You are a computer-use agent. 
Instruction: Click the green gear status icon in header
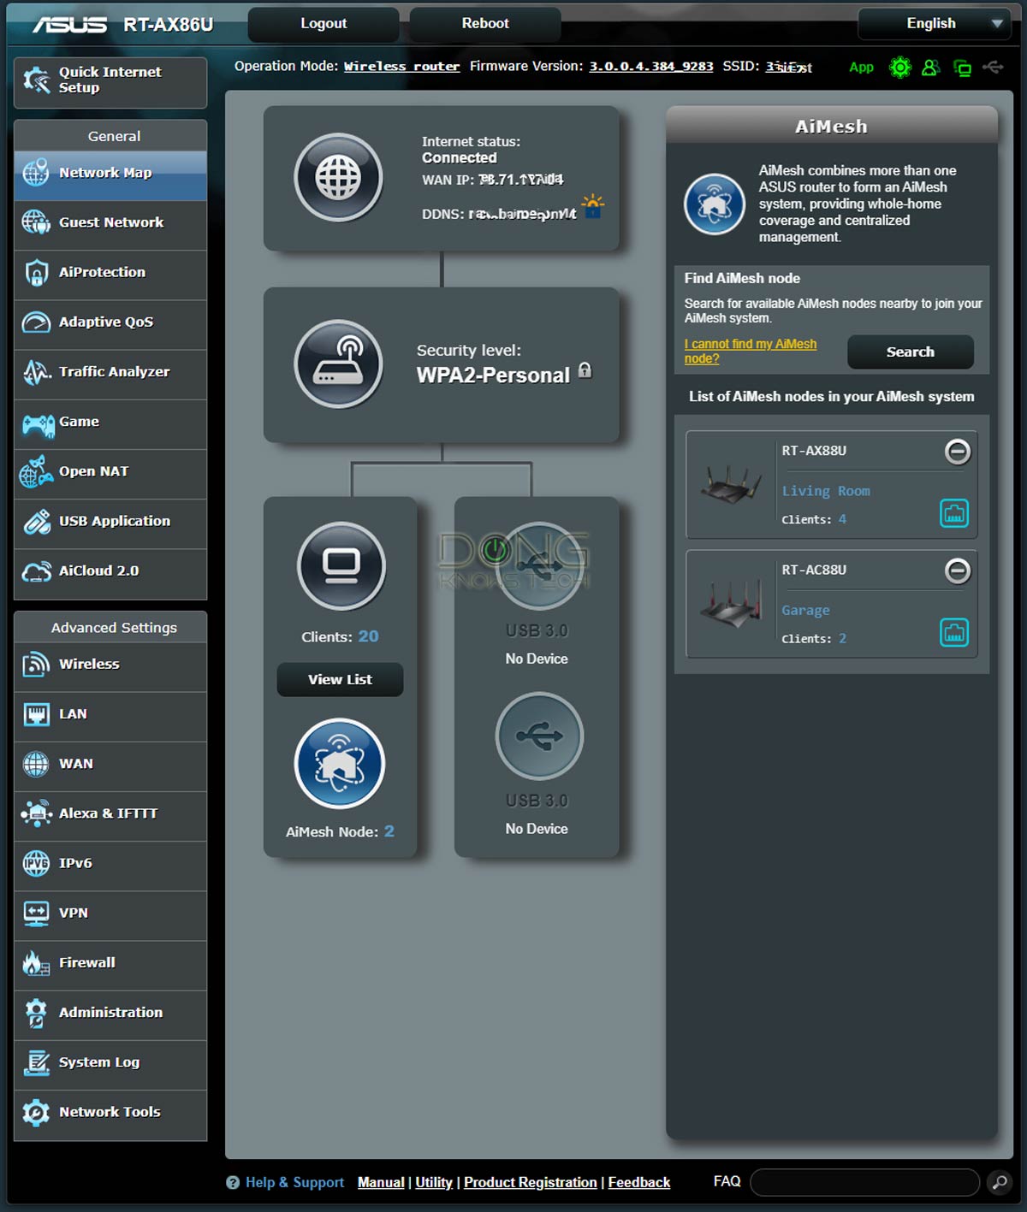coord(899,68)
